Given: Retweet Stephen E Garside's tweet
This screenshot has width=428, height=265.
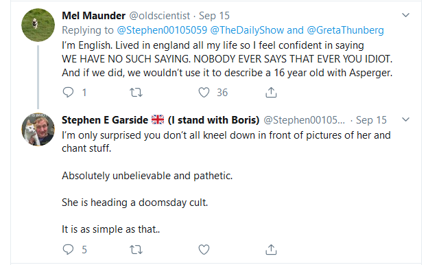Looking at the screenshot, I should (x=136, y=249).
